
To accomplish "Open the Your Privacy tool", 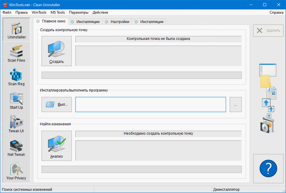I will (x=16, y=172).
